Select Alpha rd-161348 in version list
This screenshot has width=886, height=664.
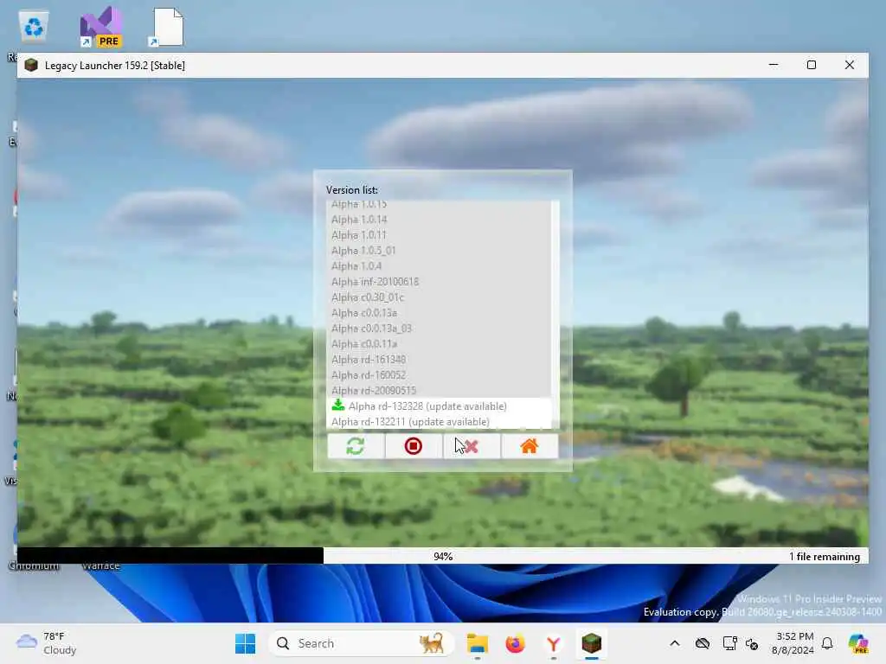(x=439, y=360)
